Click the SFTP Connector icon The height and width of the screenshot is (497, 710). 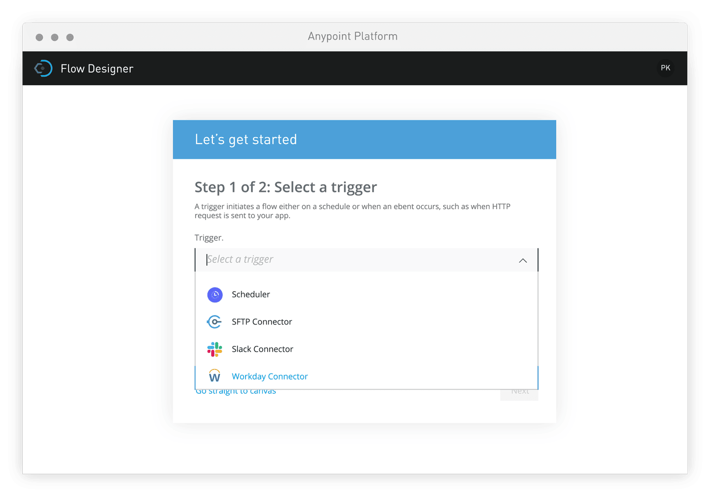(x=215, y=322)
